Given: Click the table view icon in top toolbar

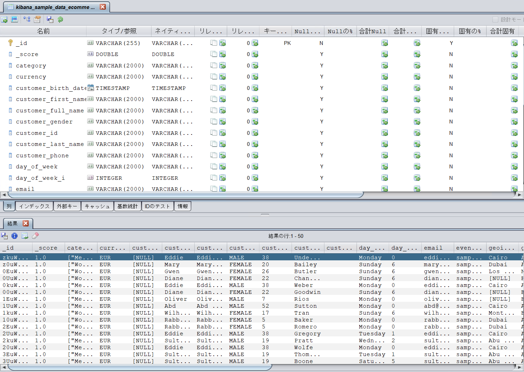Looking at the screenshot, I should click(x=15, y=19).
